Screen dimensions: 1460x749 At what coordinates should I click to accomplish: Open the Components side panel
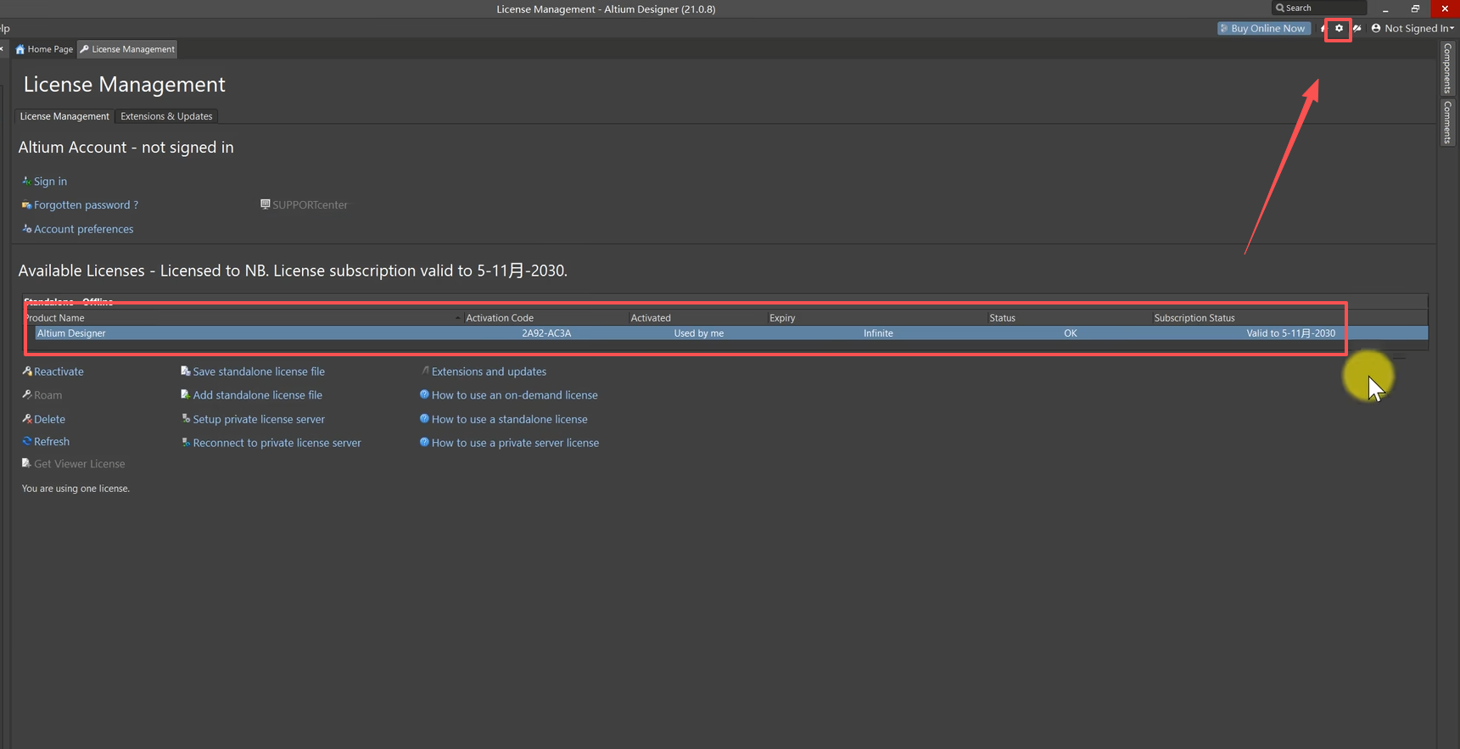pos(1447,68)
